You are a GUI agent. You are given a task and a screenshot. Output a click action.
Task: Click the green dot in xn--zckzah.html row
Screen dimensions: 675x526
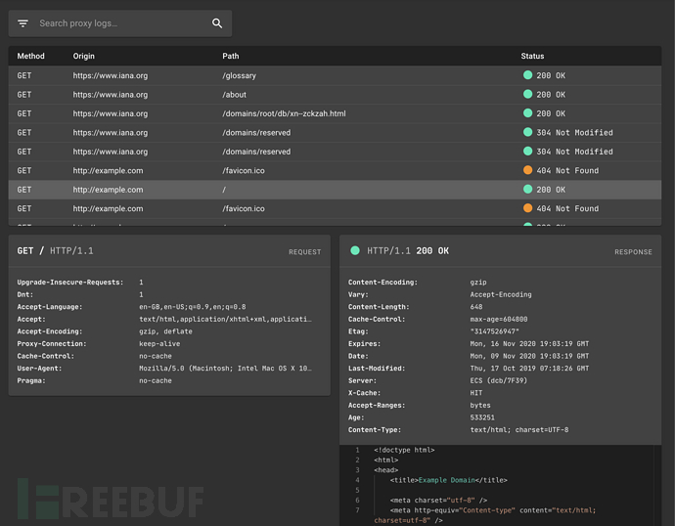point(527,113)
